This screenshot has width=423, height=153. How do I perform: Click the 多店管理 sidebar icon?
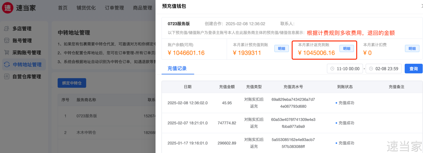(x=7, y=29)
